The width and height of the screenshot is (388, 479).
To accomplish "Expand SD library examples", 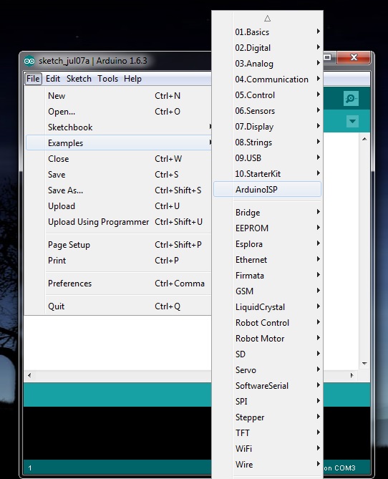I will [x=267, y=354].
